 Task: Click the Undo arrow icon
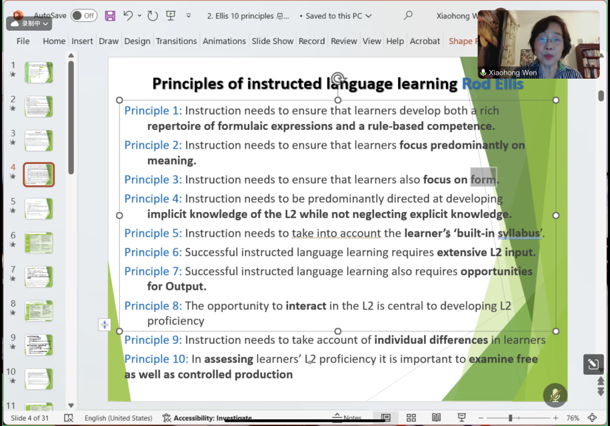click(128, 15)
